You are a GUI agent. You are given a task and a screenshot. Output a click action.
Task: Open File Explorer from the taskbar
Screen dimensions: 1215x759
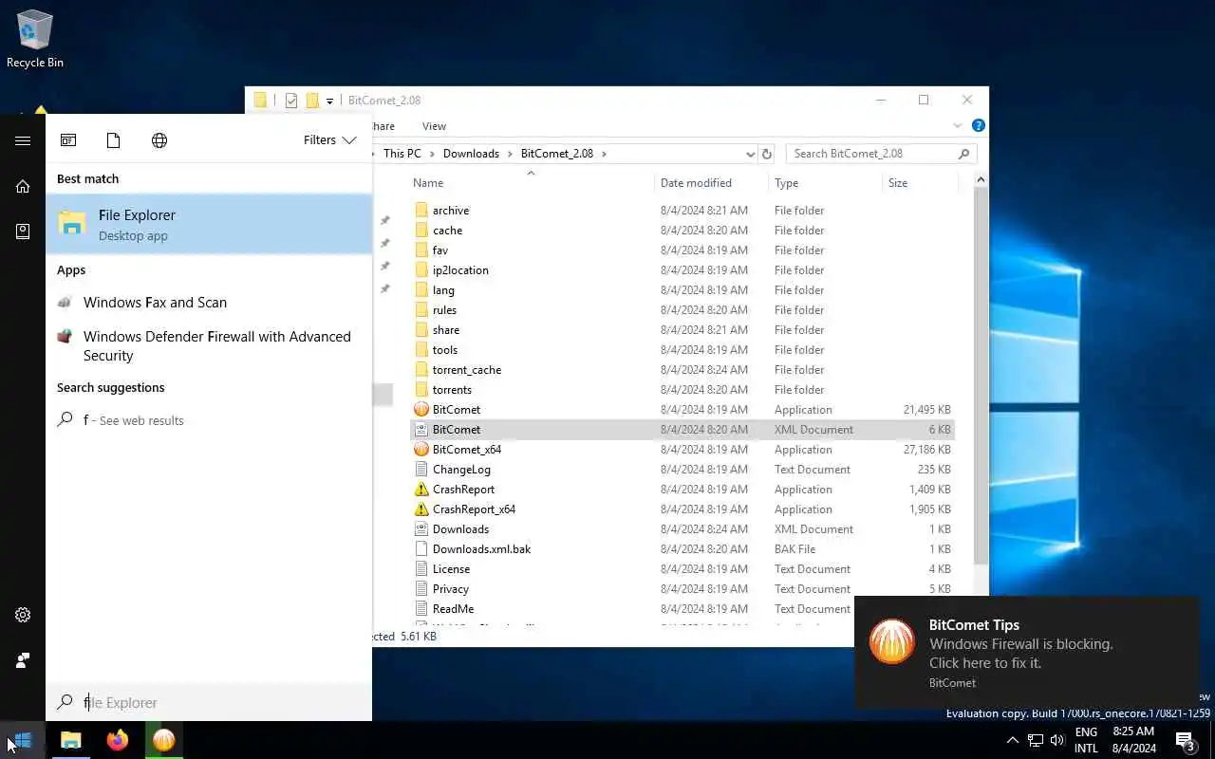[71, 740]
